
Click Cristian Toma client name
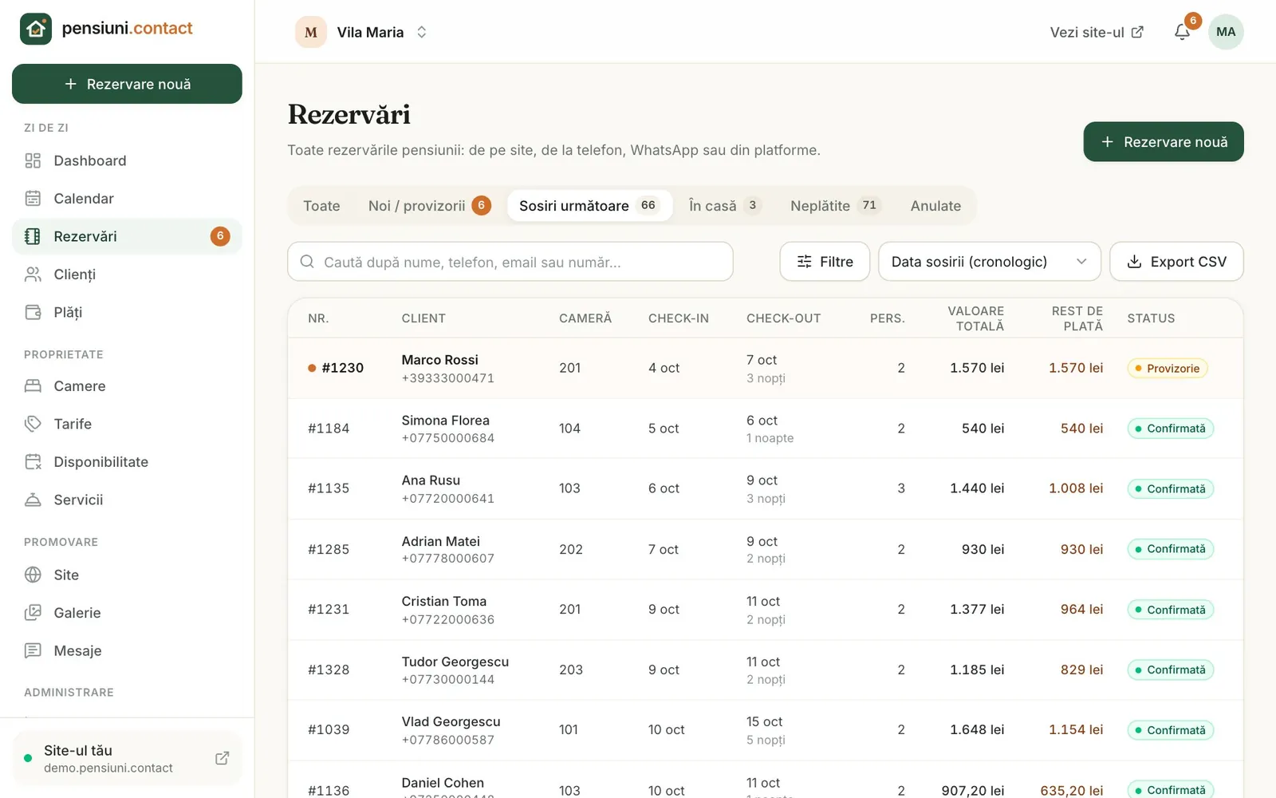click(x=444, y=602)
